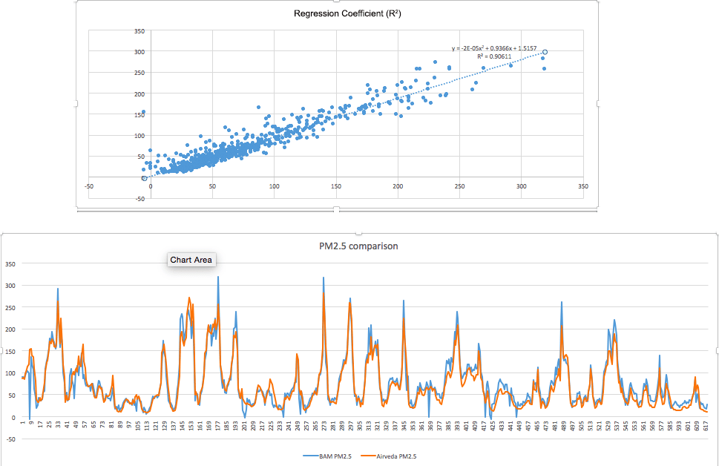
Task: Click the trendline's upper-right end handle
Action: [x=545, y=52]
